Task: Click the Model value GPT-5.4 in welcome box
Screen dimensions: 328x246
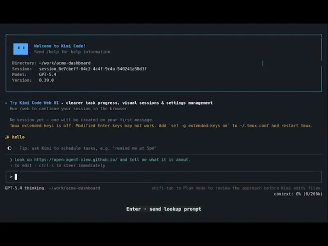Action: [48, 74]
